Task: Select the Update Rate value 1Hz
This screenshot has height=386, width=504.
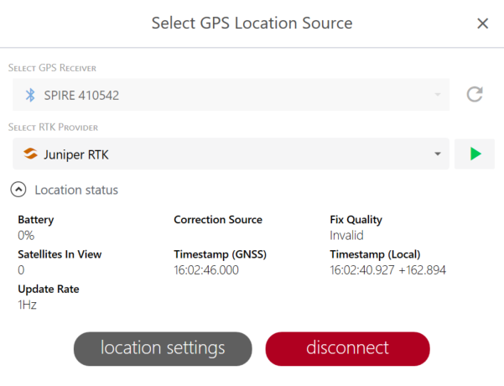Action: [27, 305]
